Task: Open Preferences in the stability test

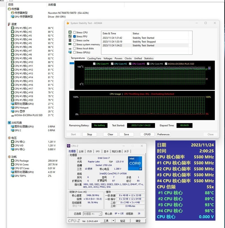Action: tap(163, 134)
